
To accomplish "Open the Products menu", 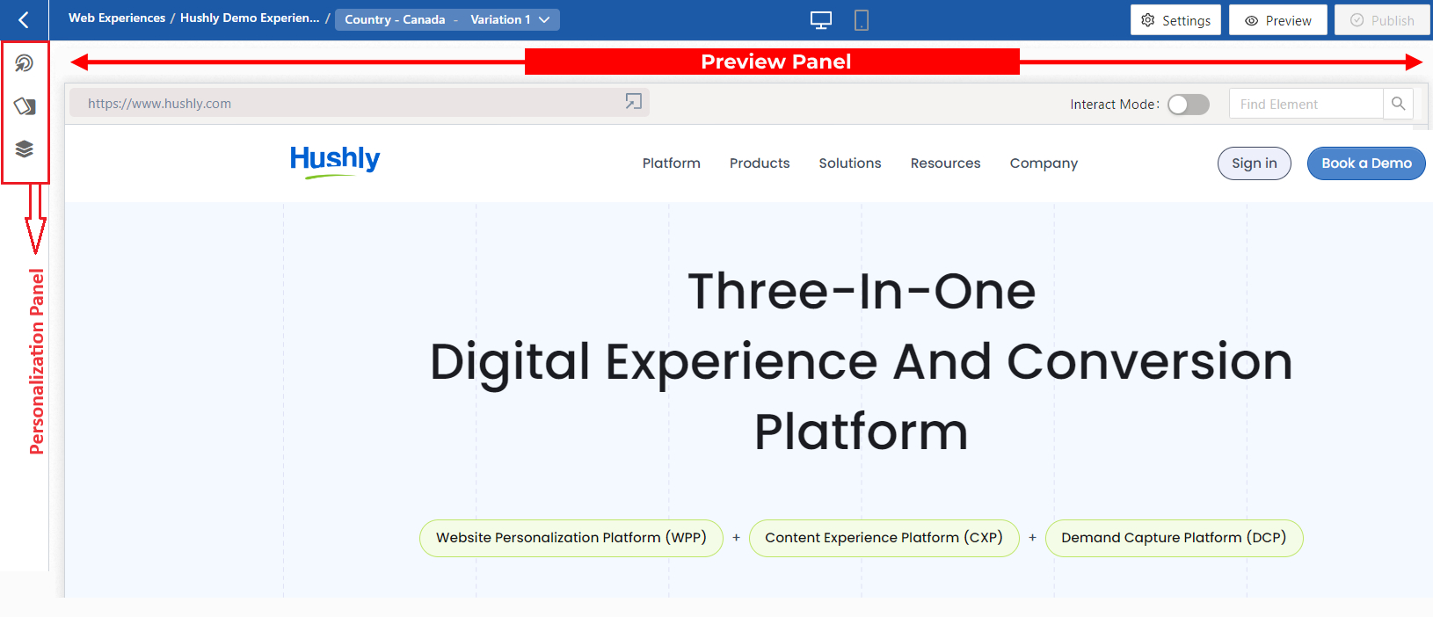I will point(760,163).
